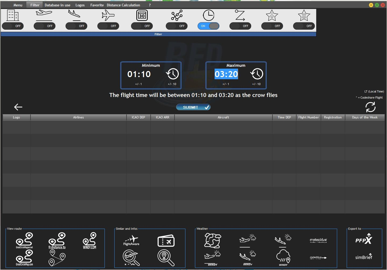Click the Minimum box history clock icon
Image resolution: width=387 pixels, height=270 pixels.
(x=172, y=74)
